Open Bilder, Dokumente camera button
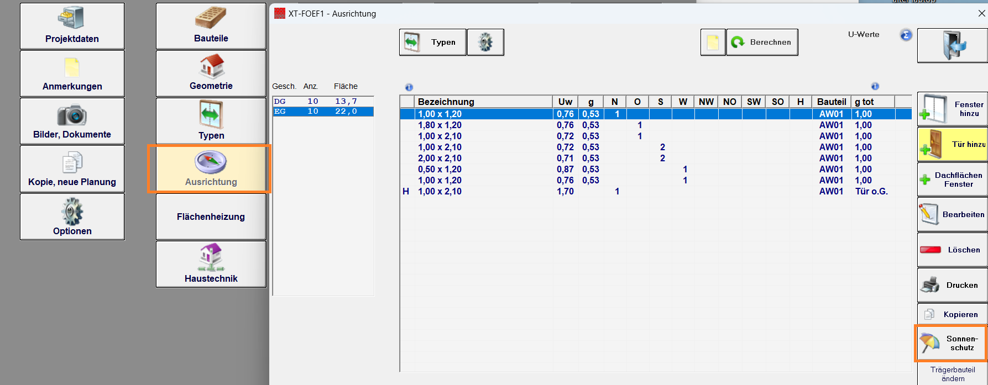Screen dimensions: 988x385 (72, 121)
